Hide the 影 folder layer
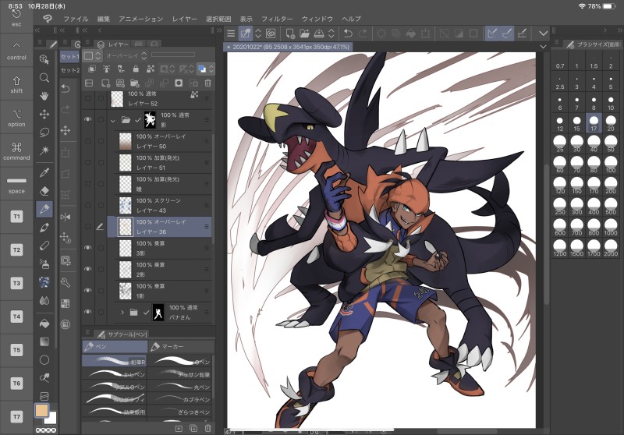This screenshot has height=435, width=624. [x=87, y=120]
